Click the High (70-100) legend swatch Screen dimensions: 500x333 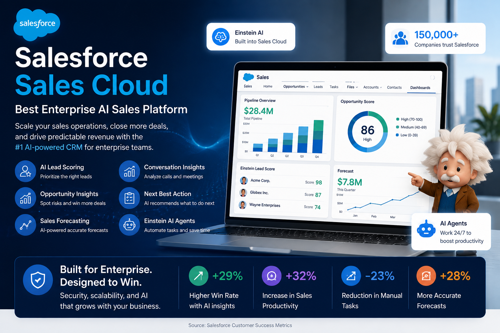(398, 119)
